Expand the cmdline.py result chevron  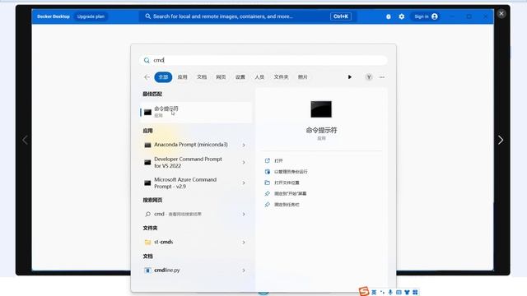[244, 271]
